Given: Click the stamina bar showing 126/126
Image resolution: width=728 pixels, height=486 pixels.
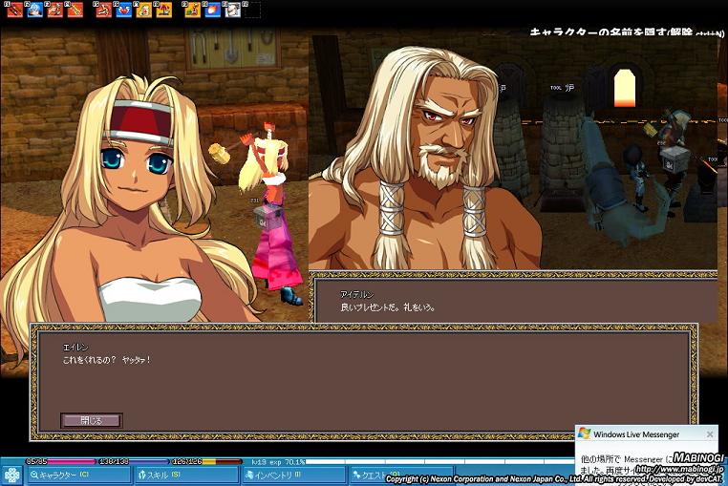Looking at the screenshot, I should 207,461.
